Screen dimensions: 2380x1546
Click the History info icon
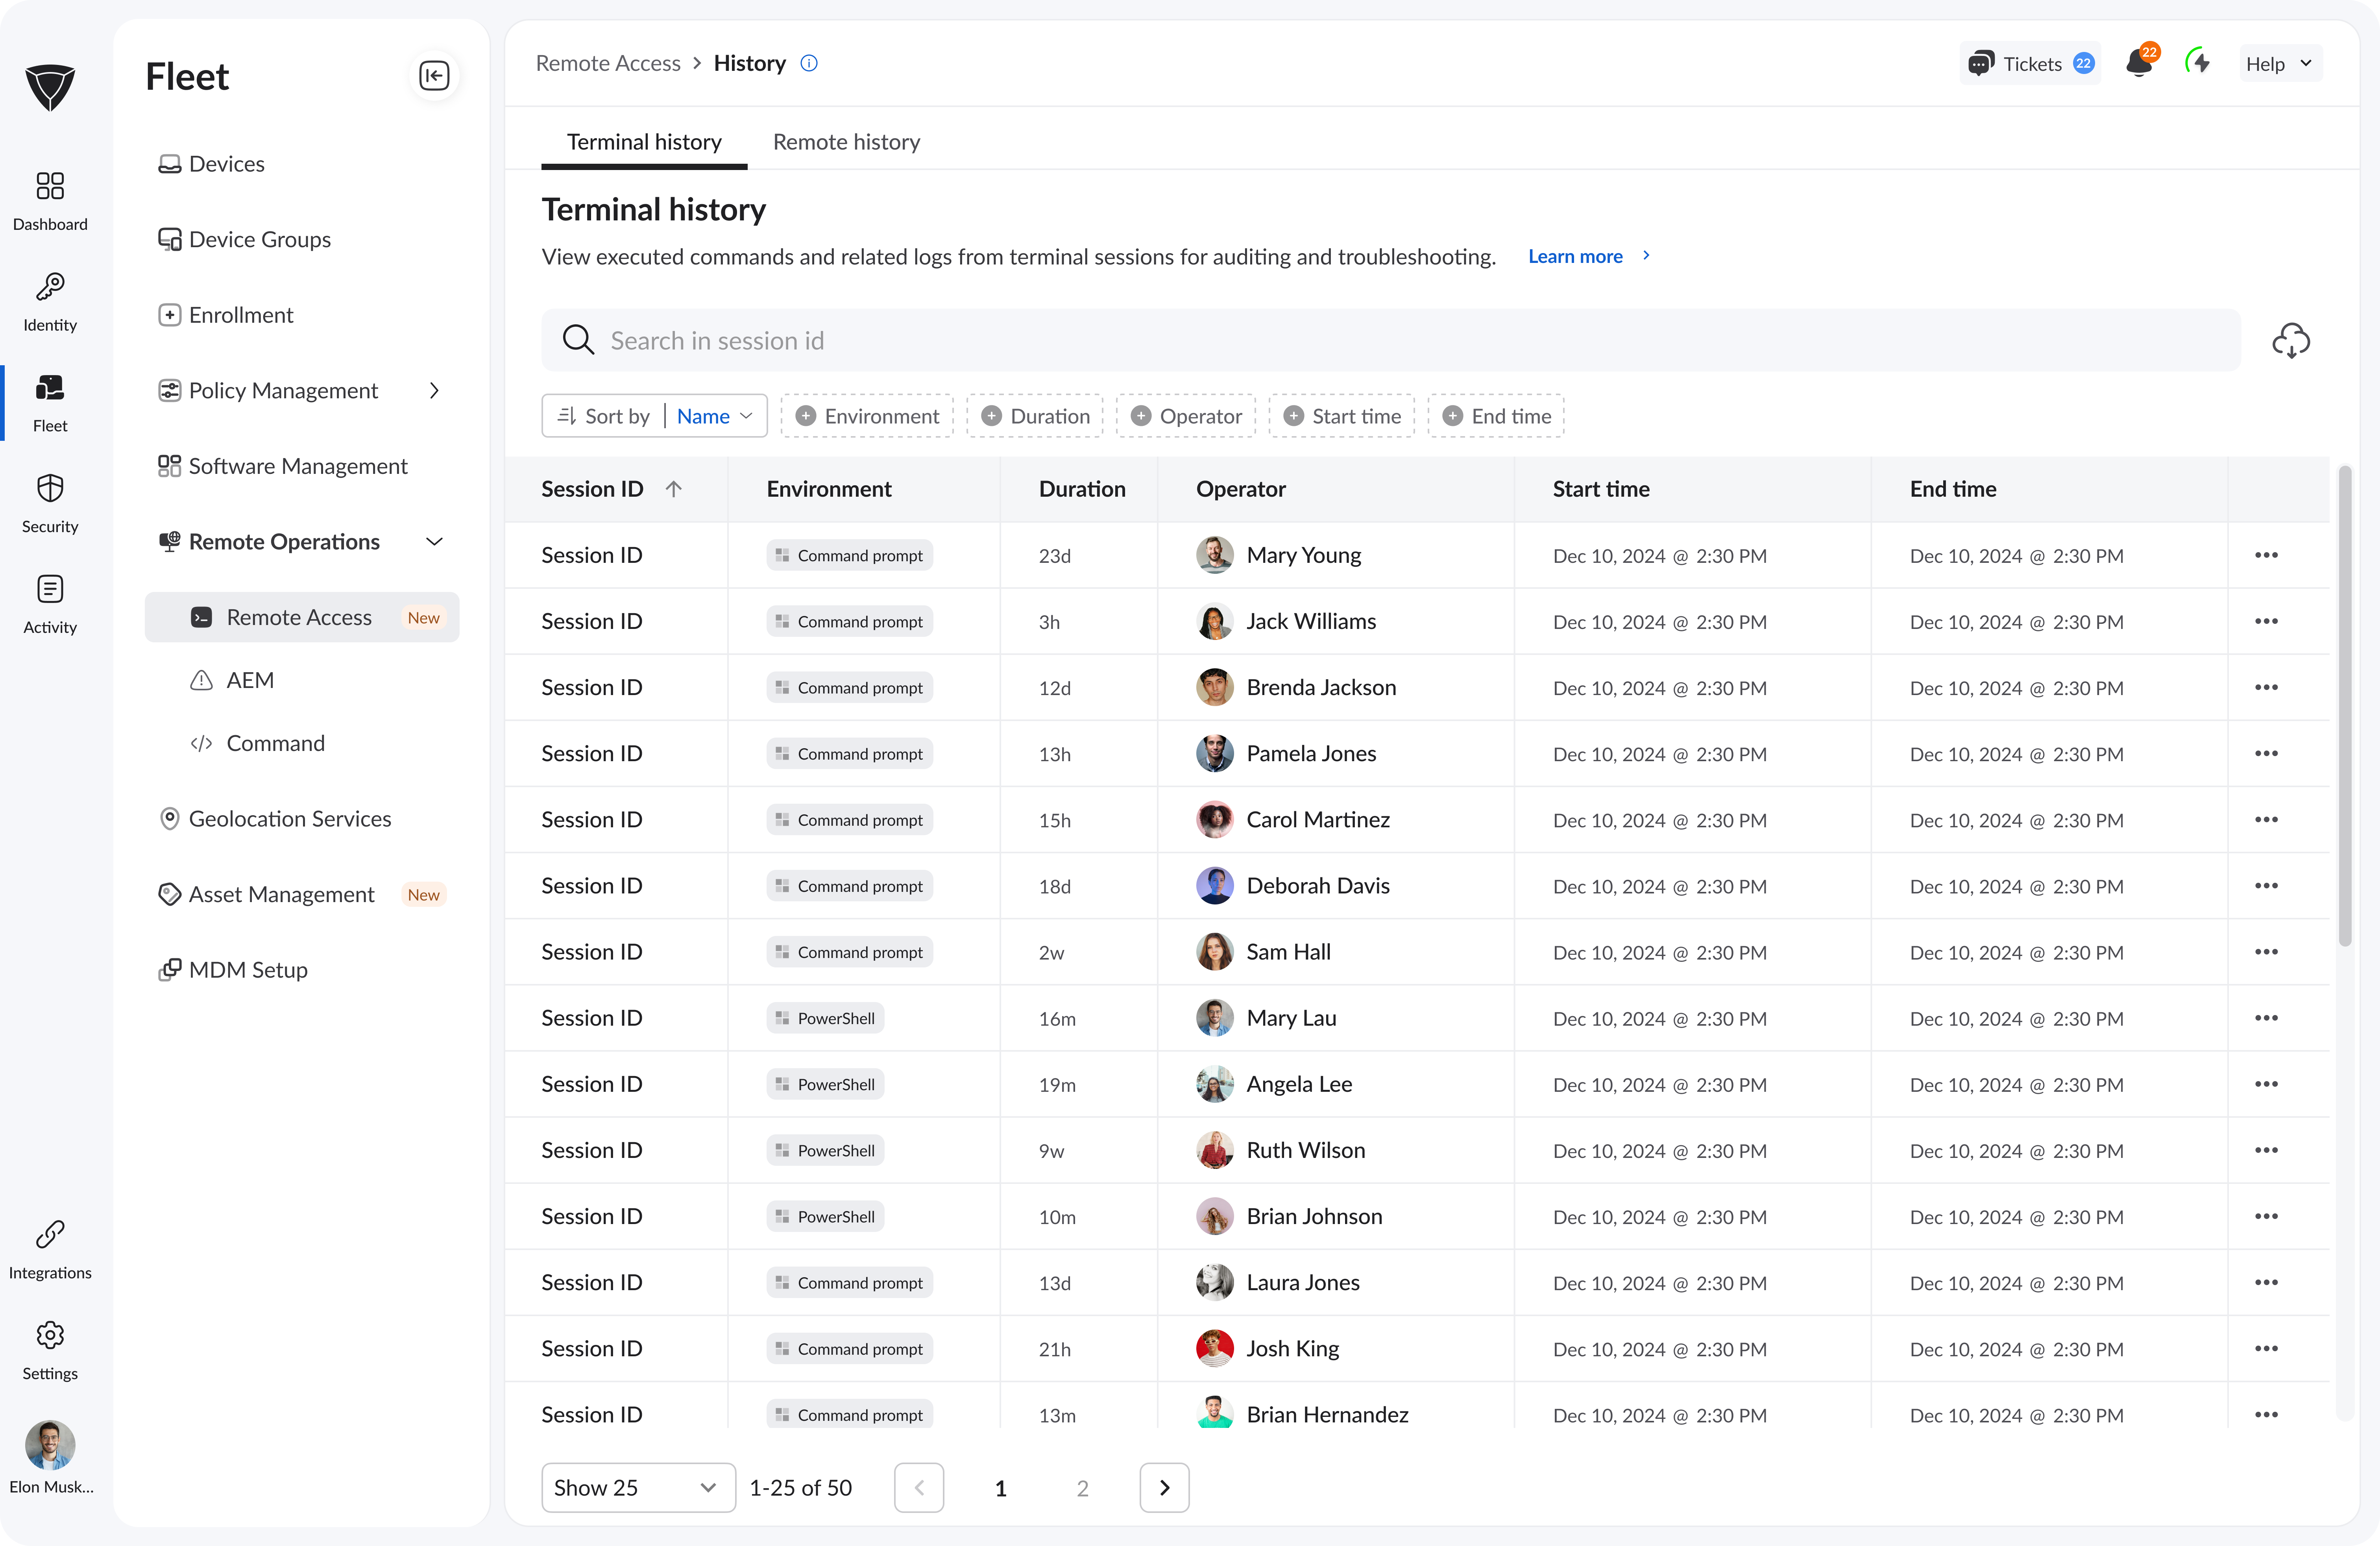click(809, 63)
